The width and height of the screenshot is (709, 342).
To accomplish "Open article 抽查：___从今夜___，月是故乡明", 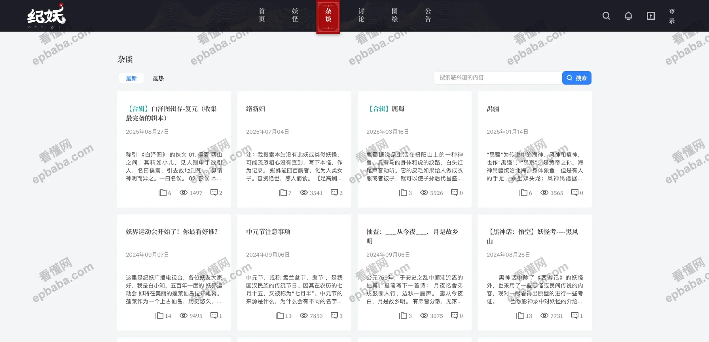I will 412,236.
